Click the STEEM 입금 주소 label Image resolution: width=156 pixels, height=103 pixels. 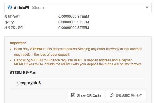[23, 73]
